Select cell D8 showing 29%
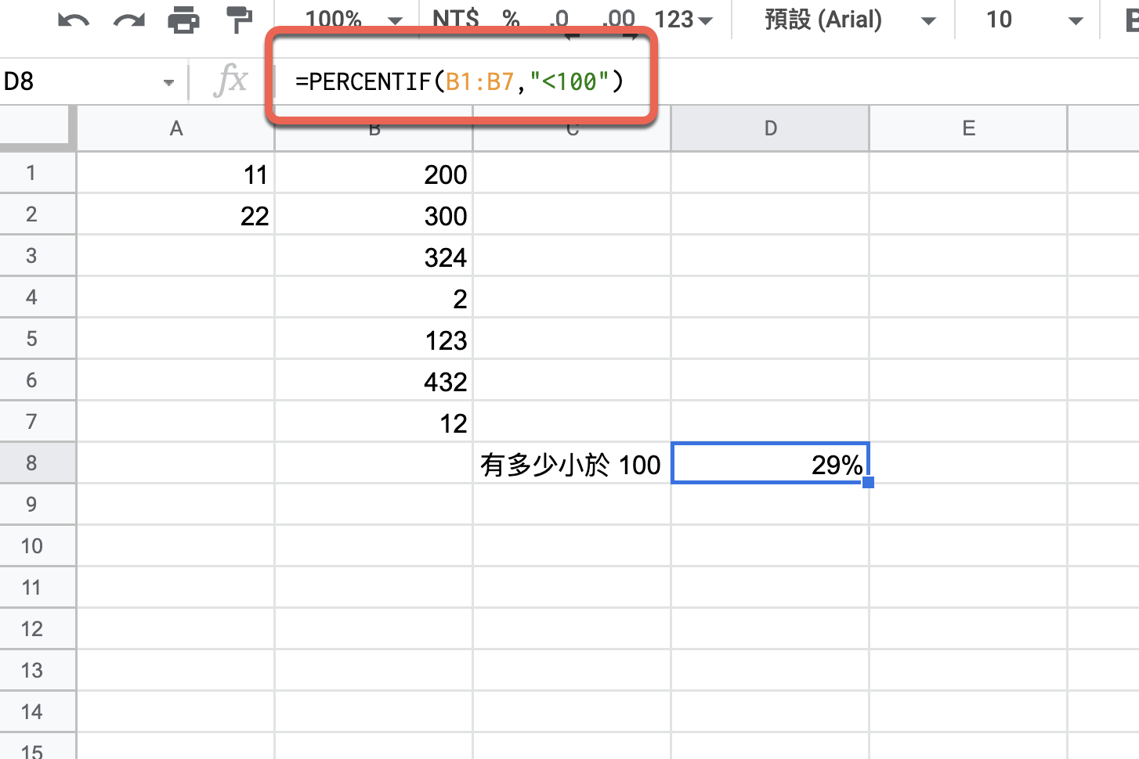The height and width of the screenshot is (759, 1139). (770, 462)
